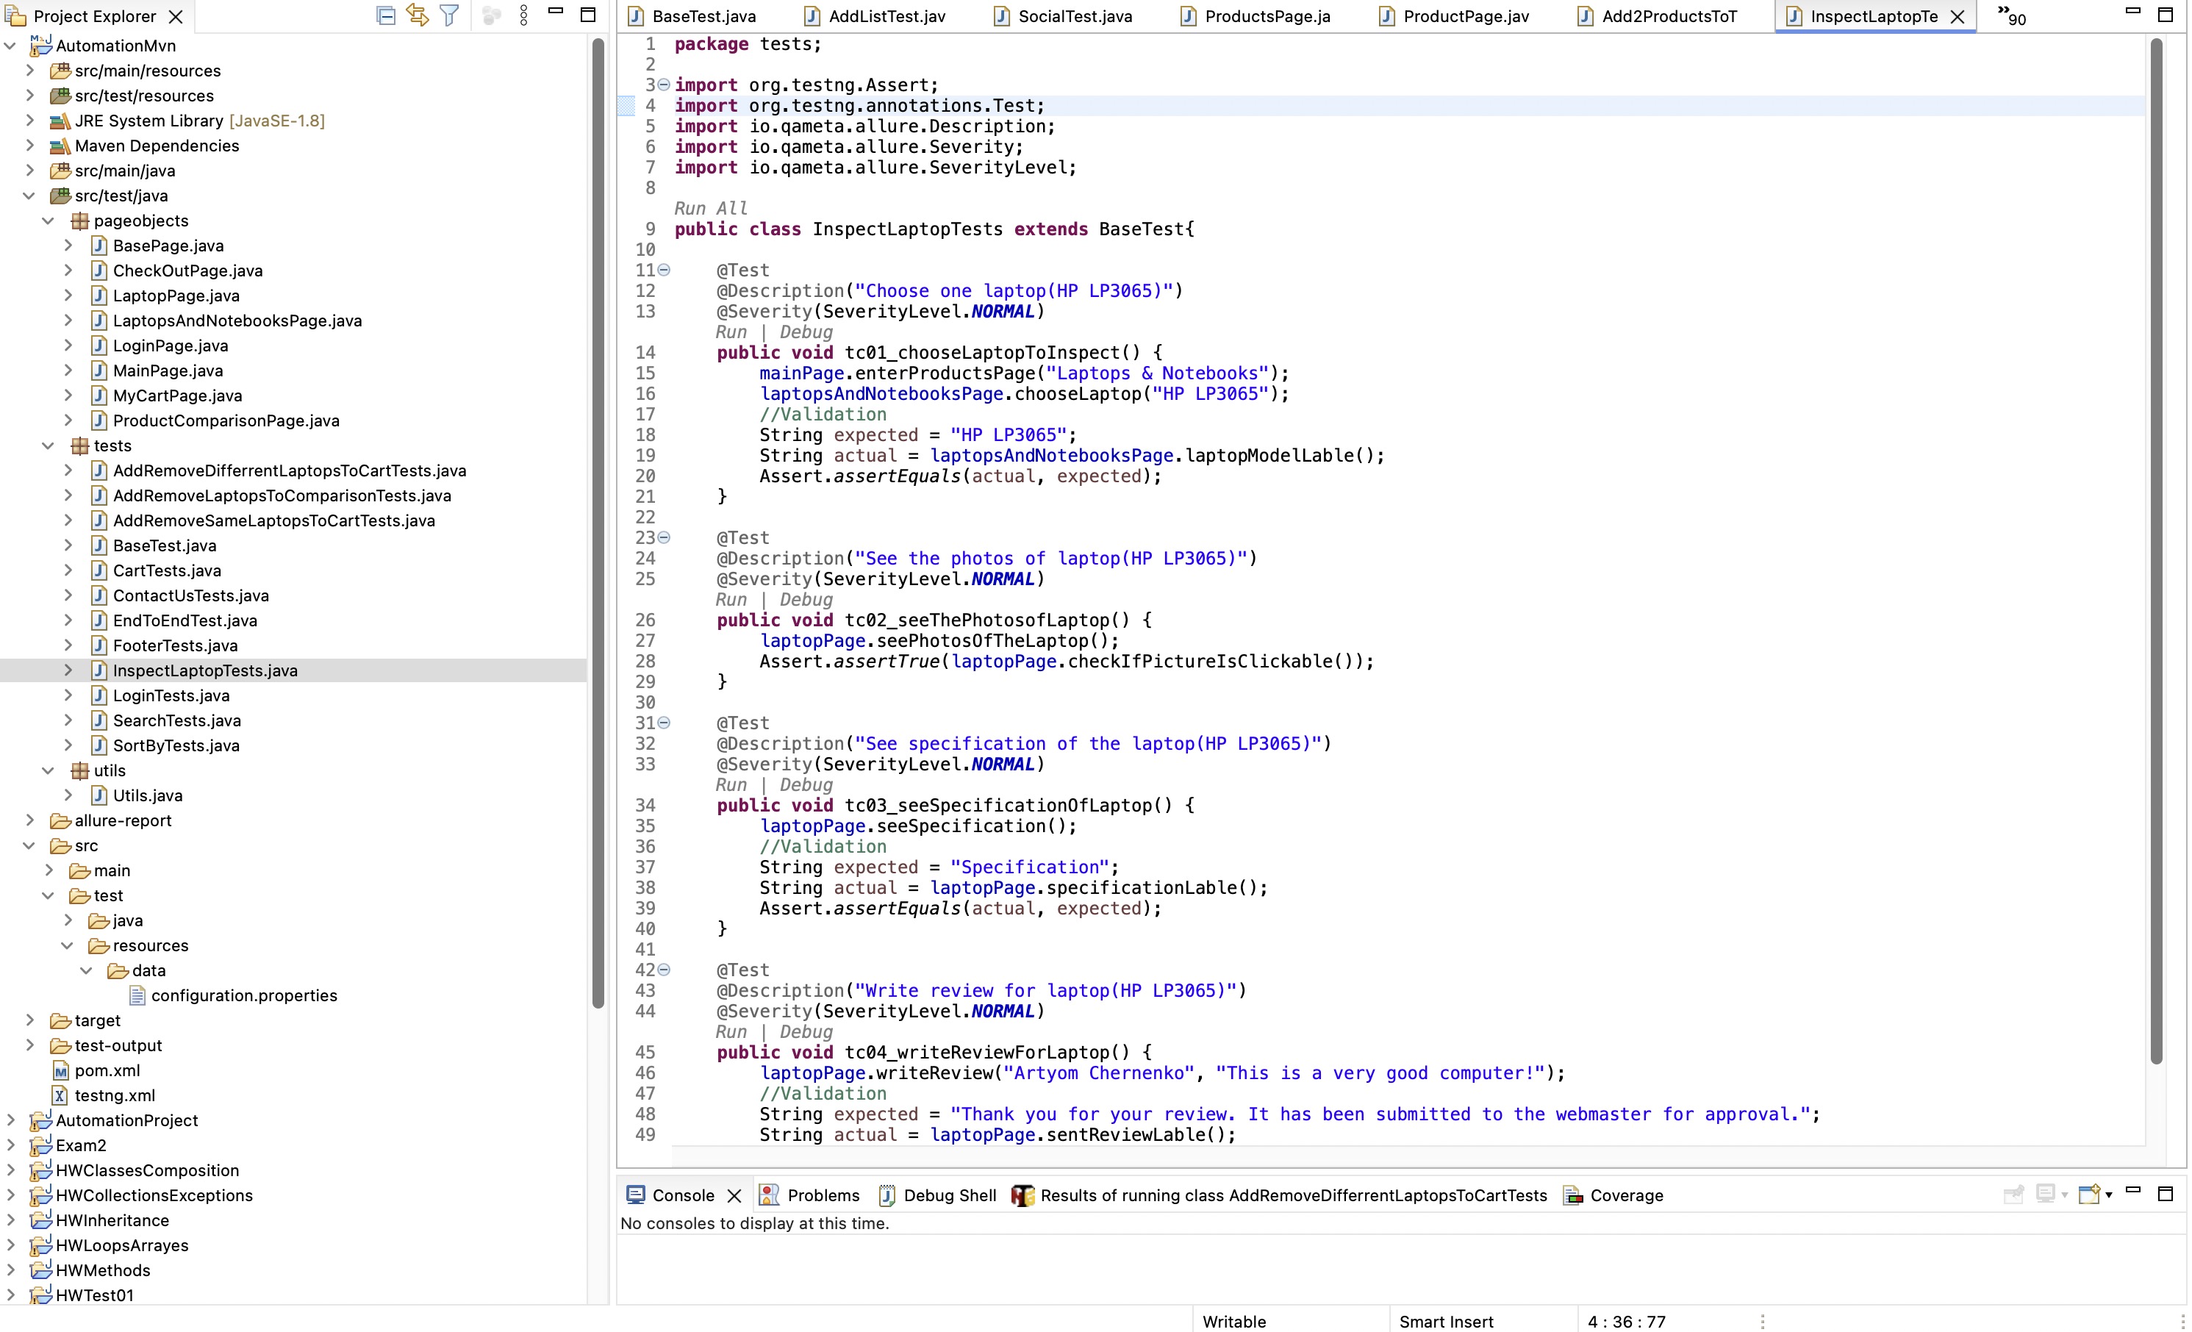Toggle Link with Editor arrows icon
The image size is (2192, 1332).
(x=418, y=15)
